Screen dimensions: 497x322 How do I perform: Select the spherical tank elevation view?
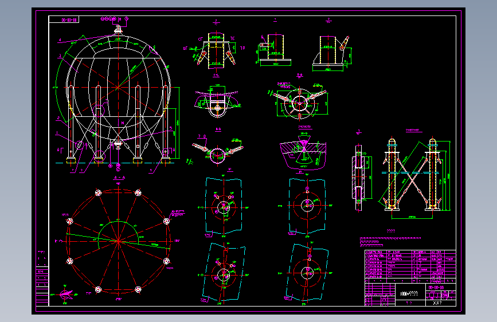118,95
